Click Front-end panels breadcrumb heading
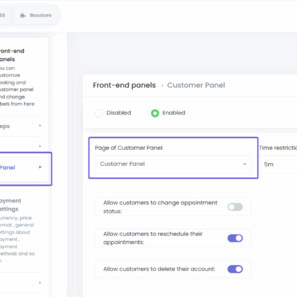 124,86
